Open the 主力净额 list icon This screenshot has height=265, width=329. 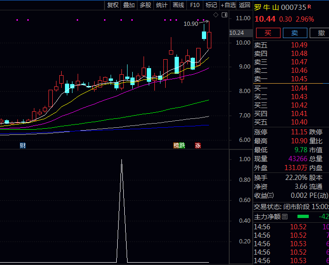(x=285, y=217)
